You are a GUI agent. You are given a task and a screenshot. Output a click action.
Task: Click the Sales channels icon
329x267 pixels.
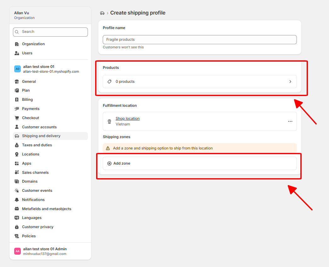point(17,173)
